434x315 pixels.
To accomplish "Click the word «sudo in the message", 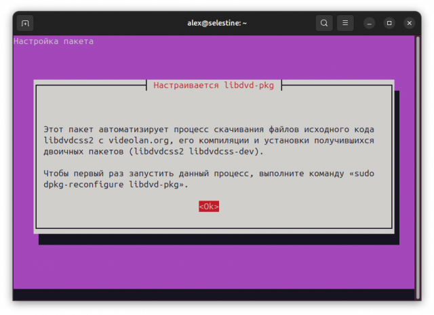I will tap(361, 173).
